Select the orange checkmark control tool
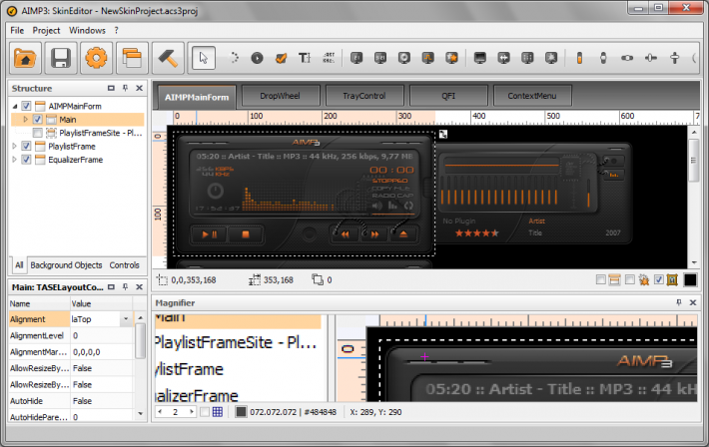This screenshot has width=709, height=447. 281,58
